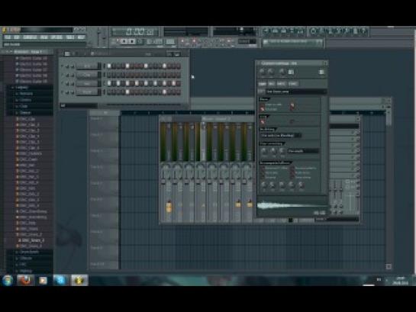Open keyboard editor in step sequencer header
Viewport: 416px width, 312px height.
(x=176, y=54)
